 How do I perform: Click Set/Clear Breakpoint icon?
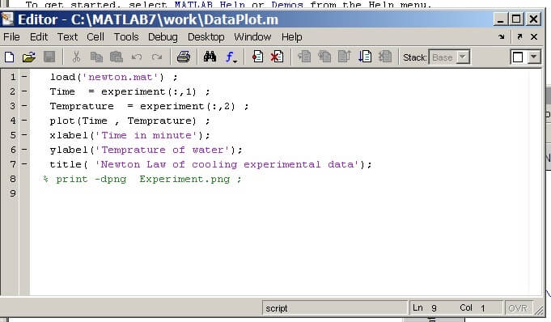257,57
